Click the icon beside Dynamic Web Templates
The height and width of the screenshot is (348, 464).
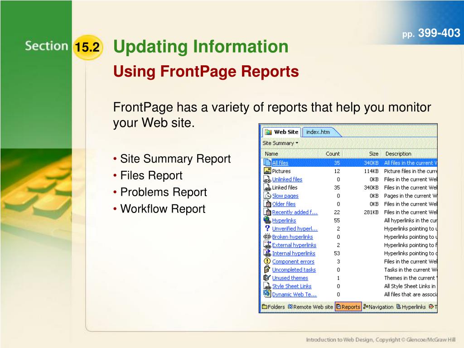pos(267,294)
